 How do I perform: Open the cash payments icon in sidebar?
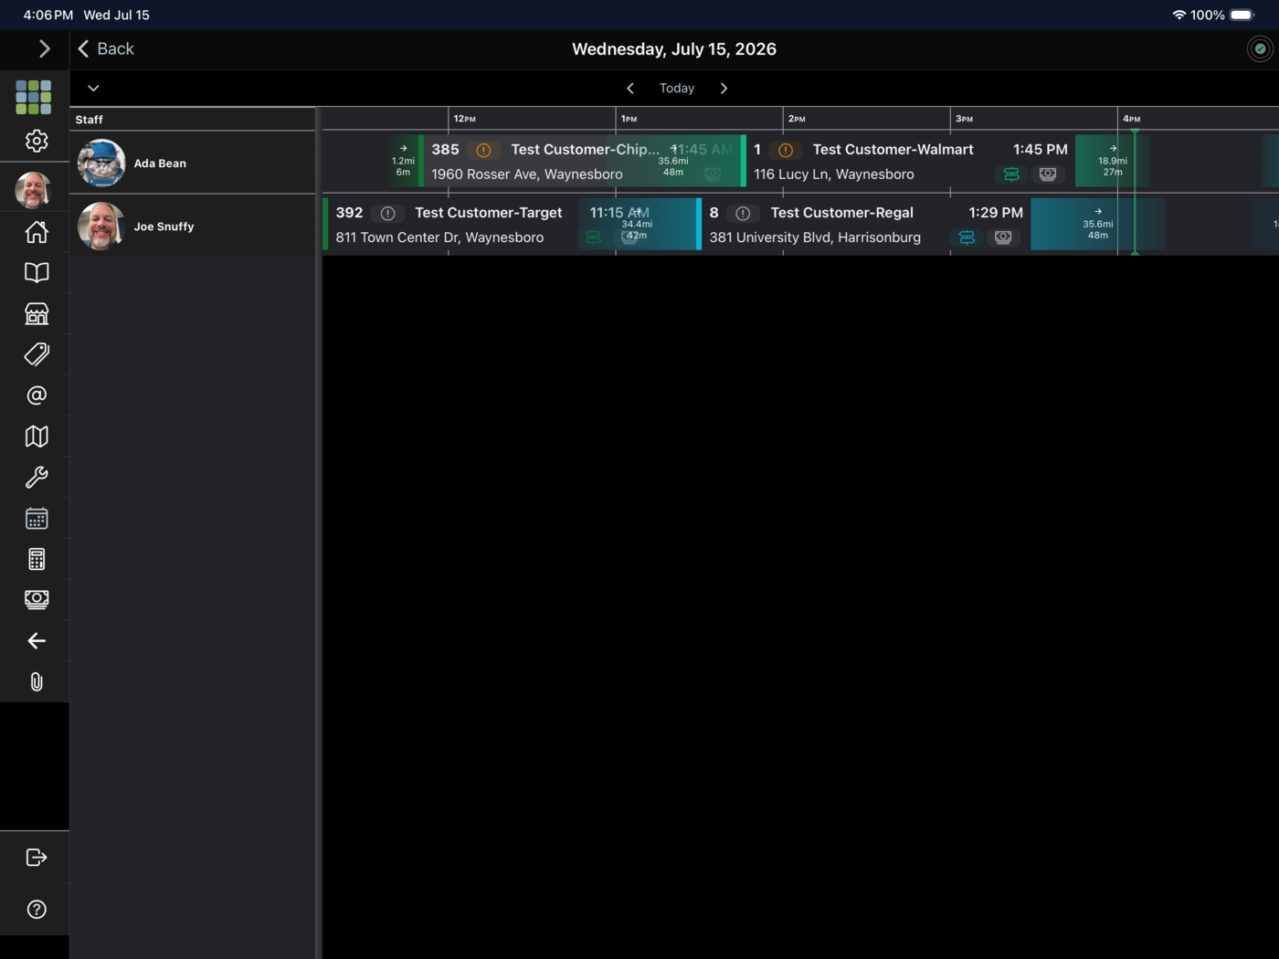click(x=37, y=599)
